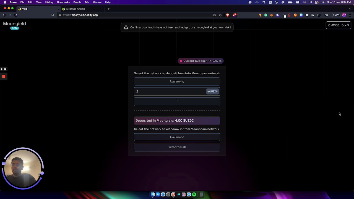The height and width of the screenshot is (199, 354).
Task: Reload the page
Action: (x=16, y=15)
